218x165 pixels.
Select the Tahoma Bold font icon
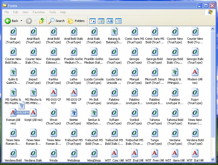[175, 112]
